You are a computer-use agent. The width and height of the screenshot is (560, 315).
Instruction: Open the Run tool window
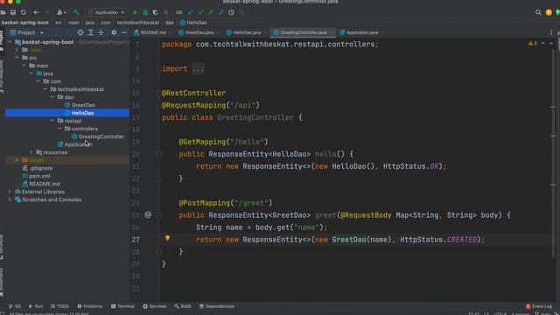click(x=36, y=306)
